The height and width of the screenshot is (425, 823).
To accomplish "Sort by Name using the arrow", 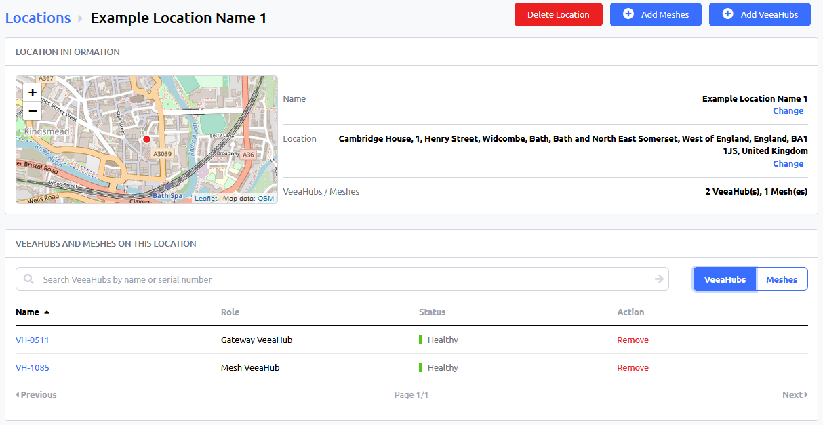I will tap(47, 312).
